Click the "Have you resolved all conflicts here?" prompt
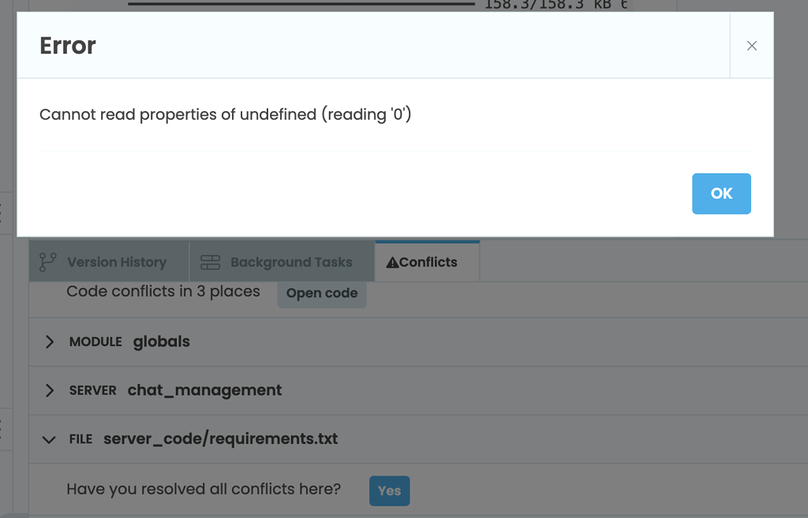Screen dimensions: 808x518 [x=204, y=490]
